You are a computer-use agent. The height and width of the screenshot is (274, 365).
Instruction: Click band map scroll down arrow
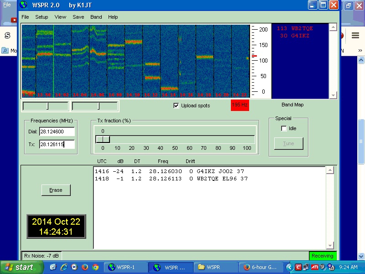333,95
